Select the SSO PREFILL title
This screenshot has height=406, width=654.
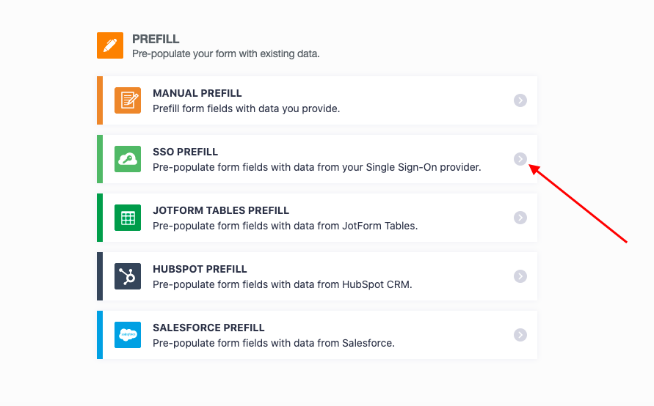pyautogui.click(x=185, y=152)
